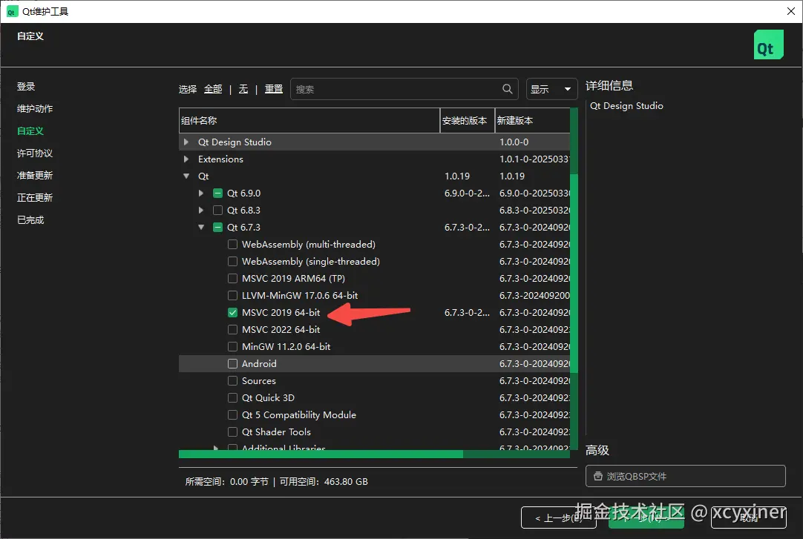The width and height of the screenshot is (803, 539).
Task: Check WebAssembly (multi-threaded) checkbox
Action: coord(232,245)
